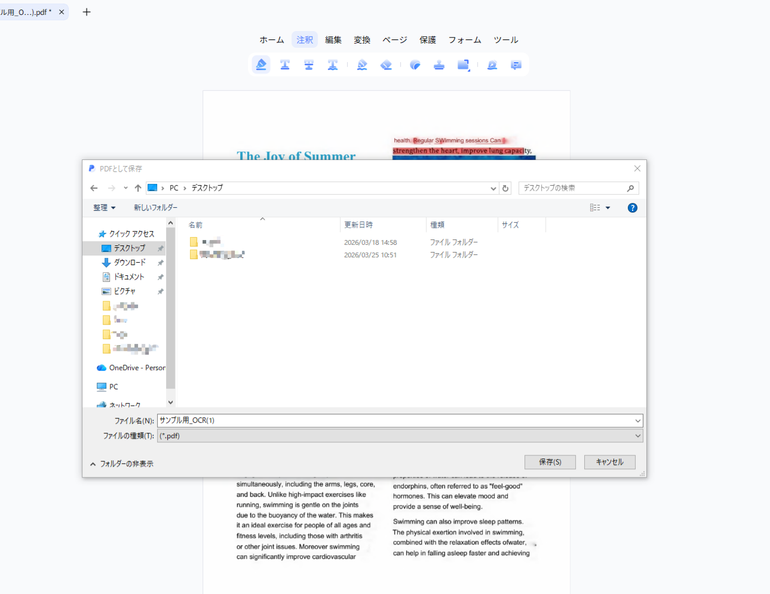The image size is (770, 594).
Task: Open the sticker tool icon
Action: [415, 65]
